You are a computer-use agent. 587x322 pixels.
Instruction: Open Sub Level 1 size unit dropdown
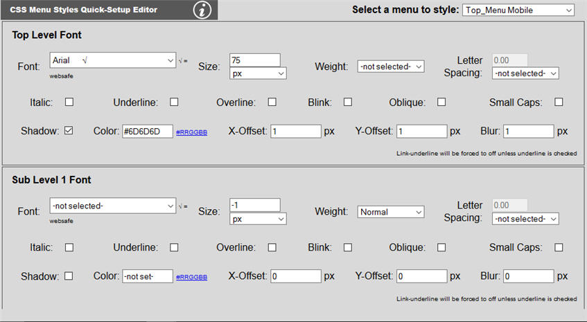pos(258,219)
